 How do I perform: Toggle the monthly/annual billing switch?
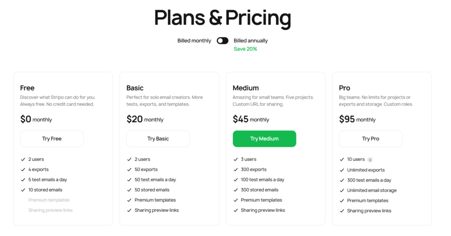[x=222, y=41]
